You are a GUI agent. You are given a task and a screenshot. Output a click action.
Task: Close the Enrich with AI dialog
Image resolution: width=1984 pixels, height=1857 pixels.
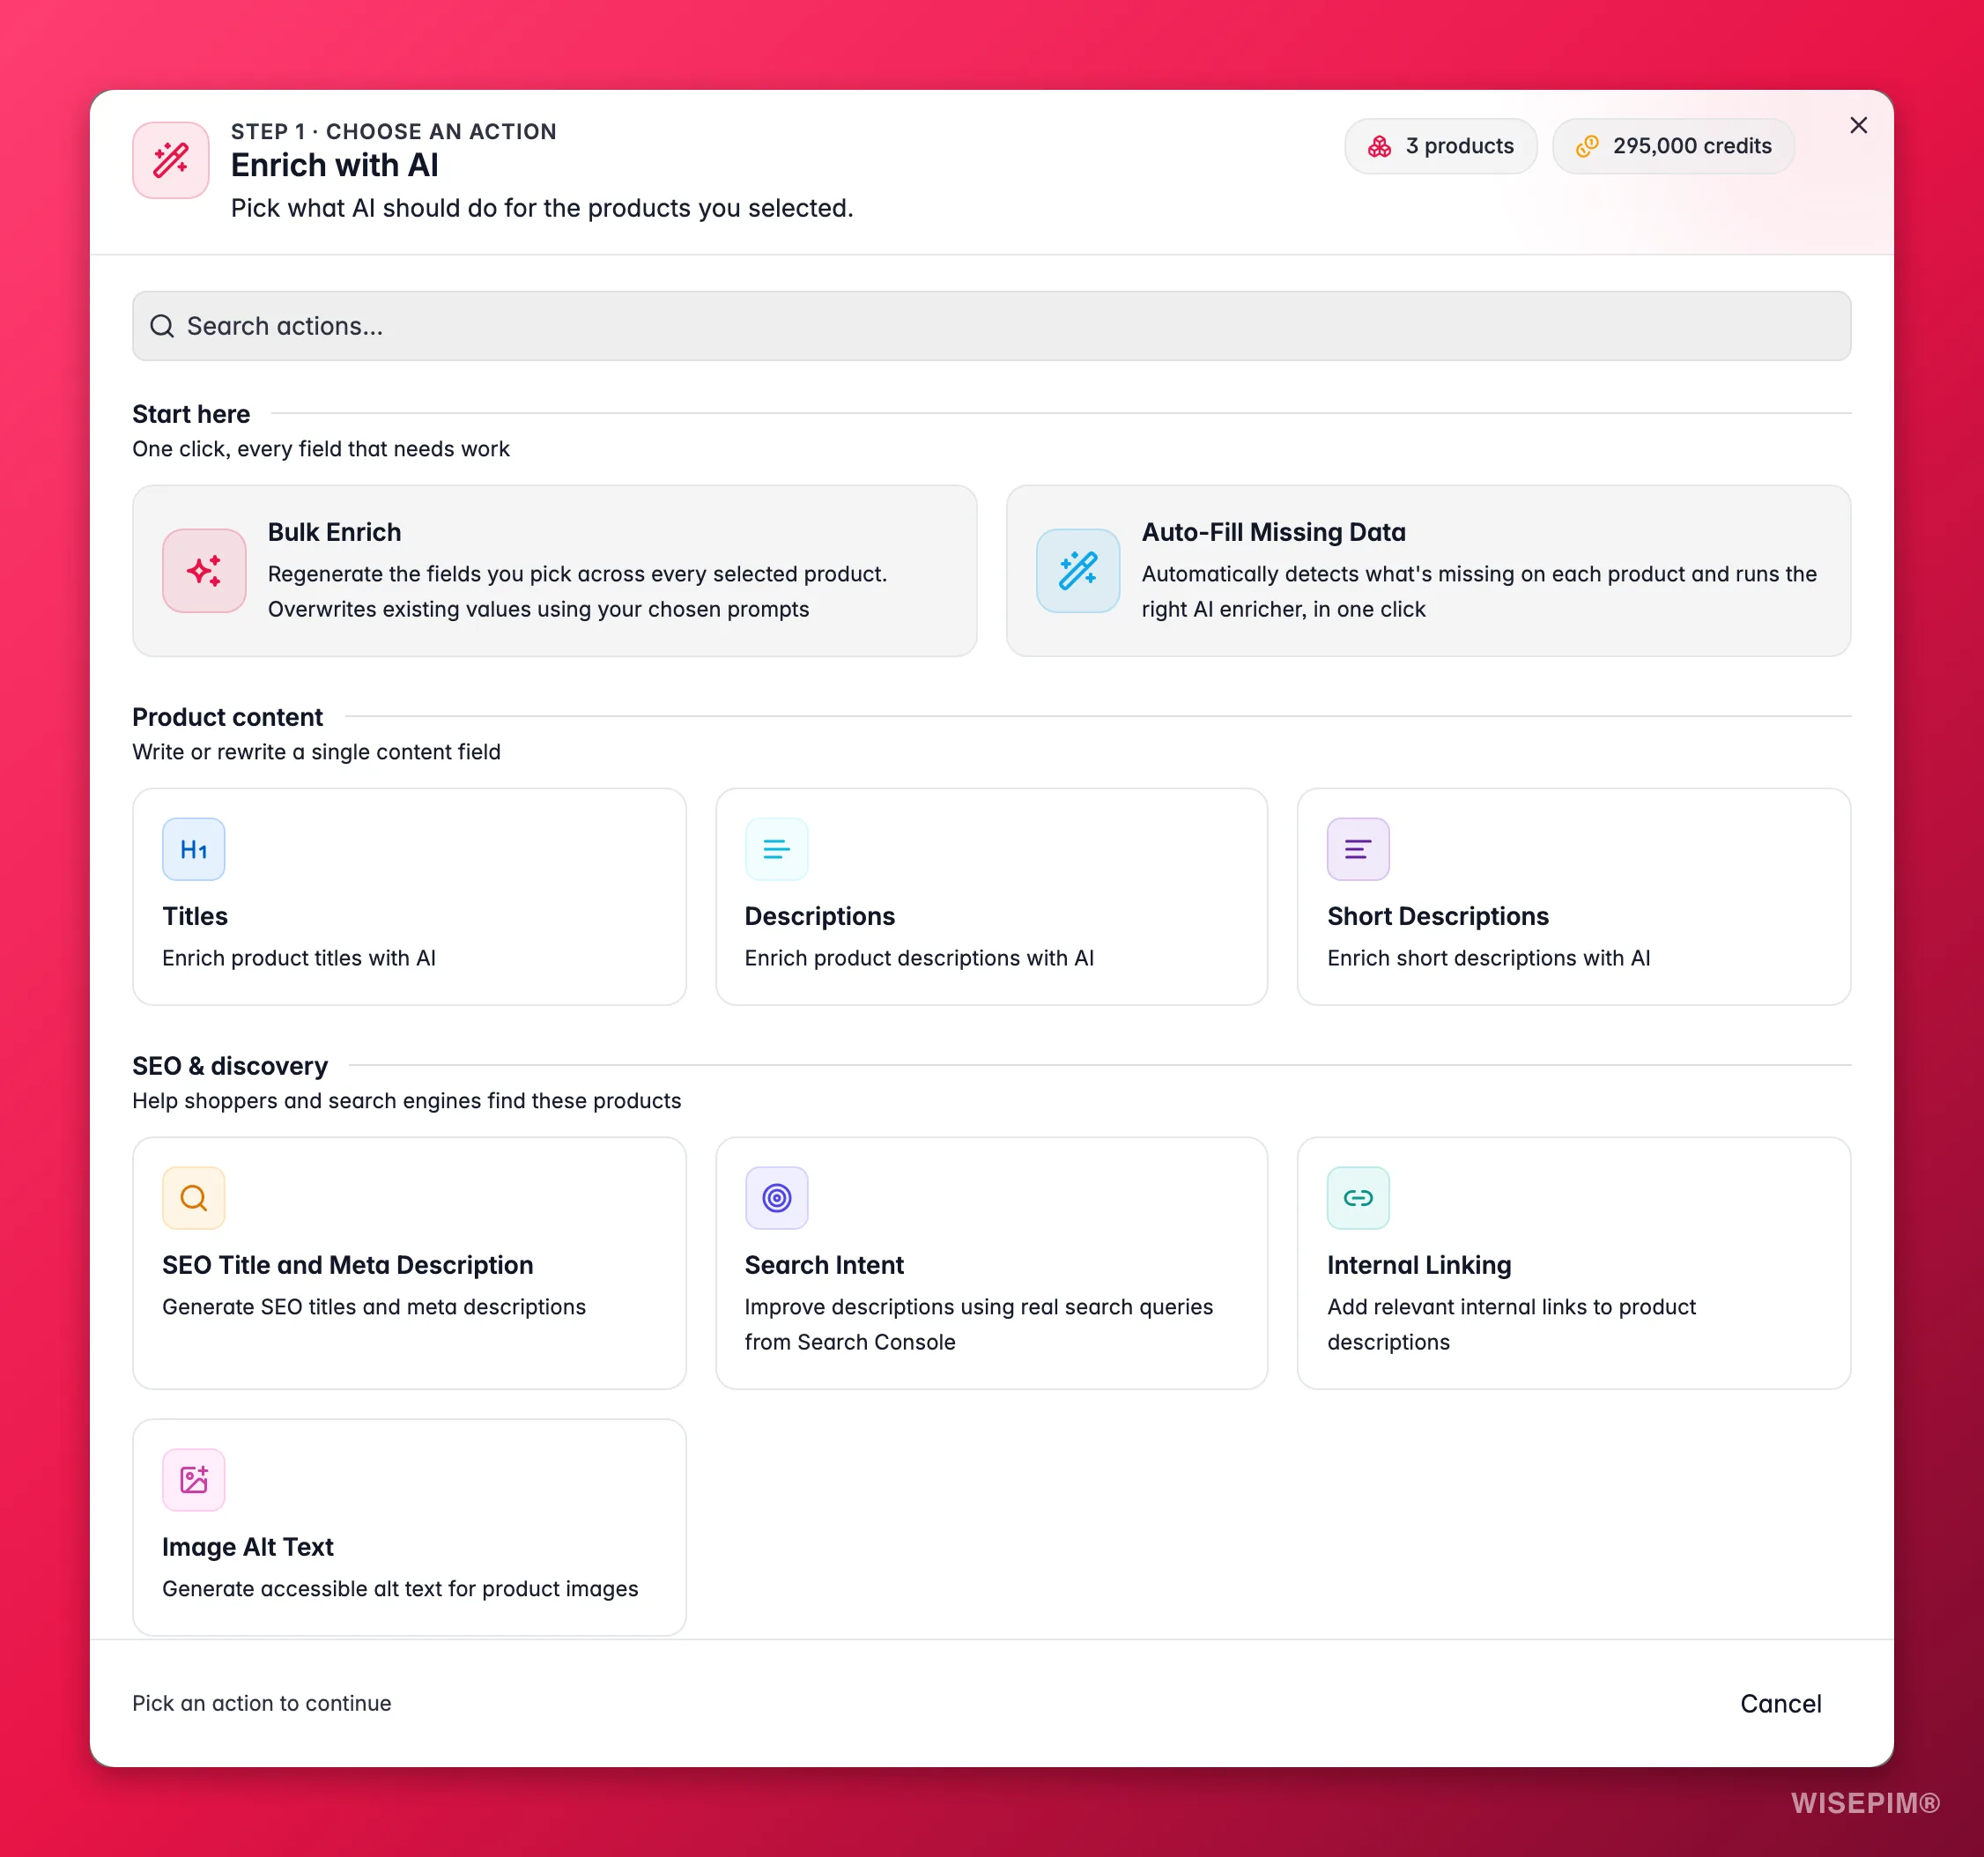point(1858,125)
